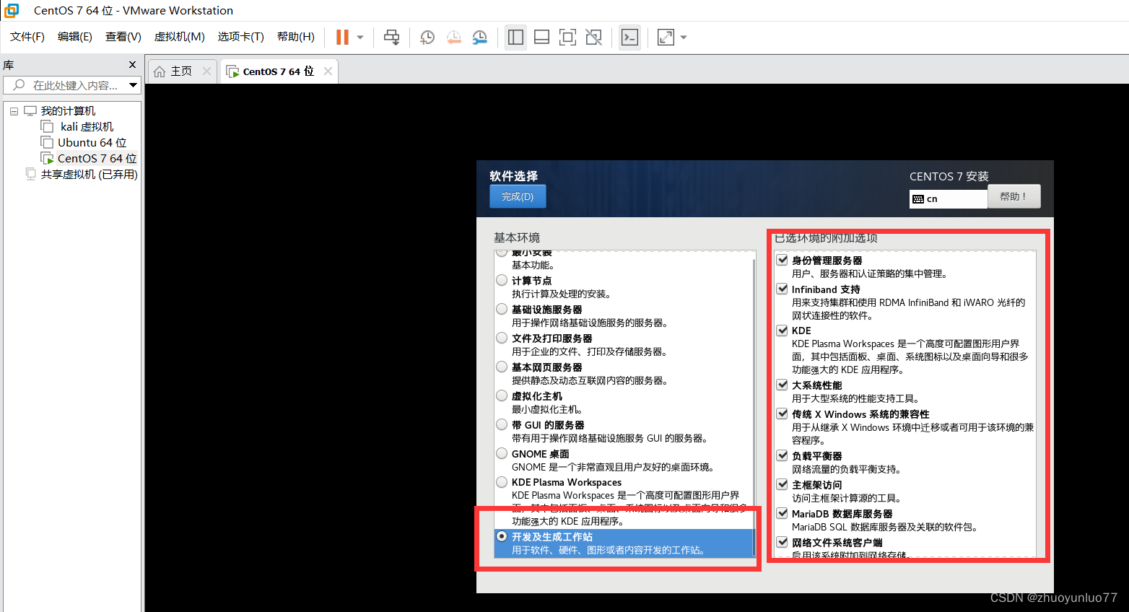1129x612 pixels.
Task: Uncheck the KDE add-on checkbox
Action: 782,330
